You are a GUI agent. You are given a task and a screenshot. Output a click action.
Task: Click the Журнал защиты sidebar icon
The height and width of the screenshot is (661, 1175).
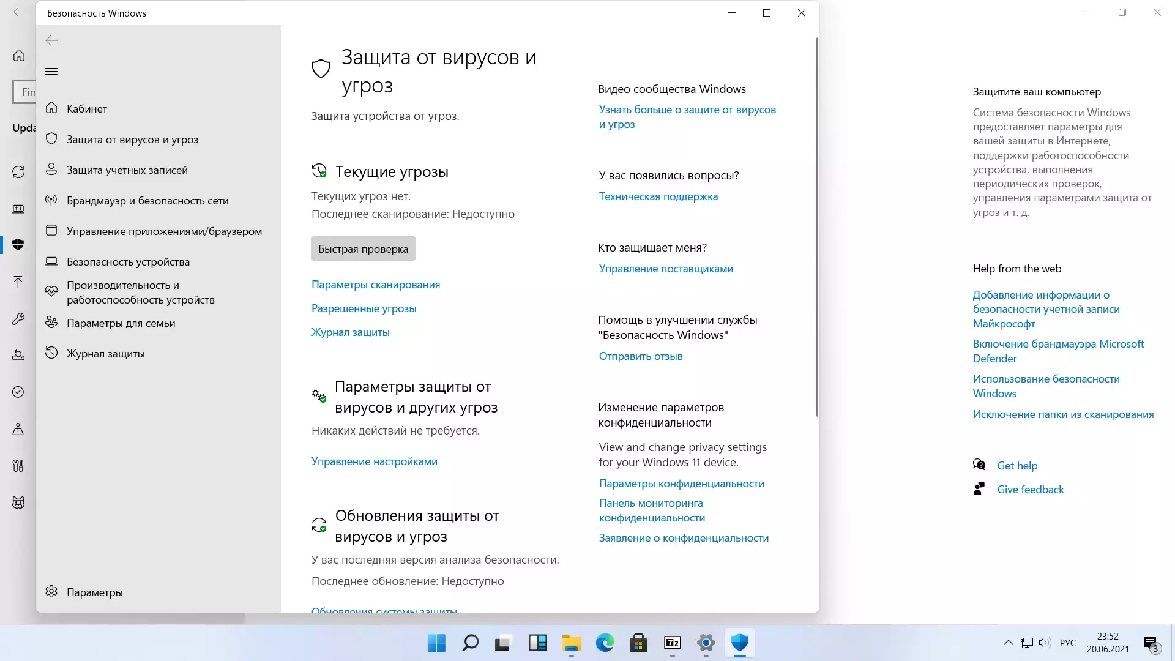click(x=51, y=354)
